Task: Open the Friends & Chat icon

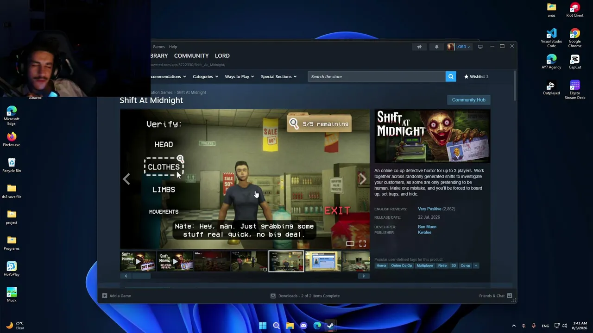Action: 510,296
